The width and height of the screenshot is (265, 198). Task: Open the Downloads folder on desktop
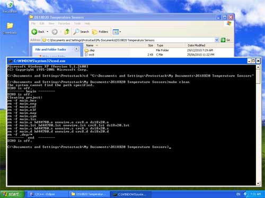(10, 28)
